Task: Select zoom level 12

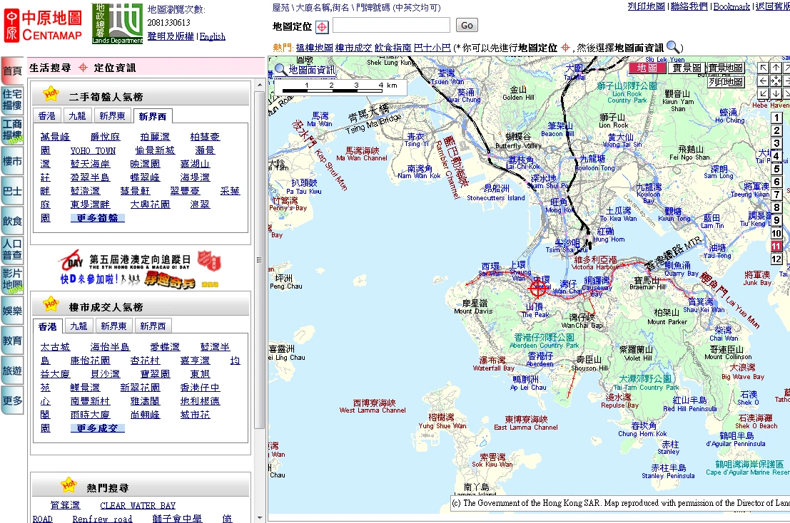Action: click(x=776, y=259)
